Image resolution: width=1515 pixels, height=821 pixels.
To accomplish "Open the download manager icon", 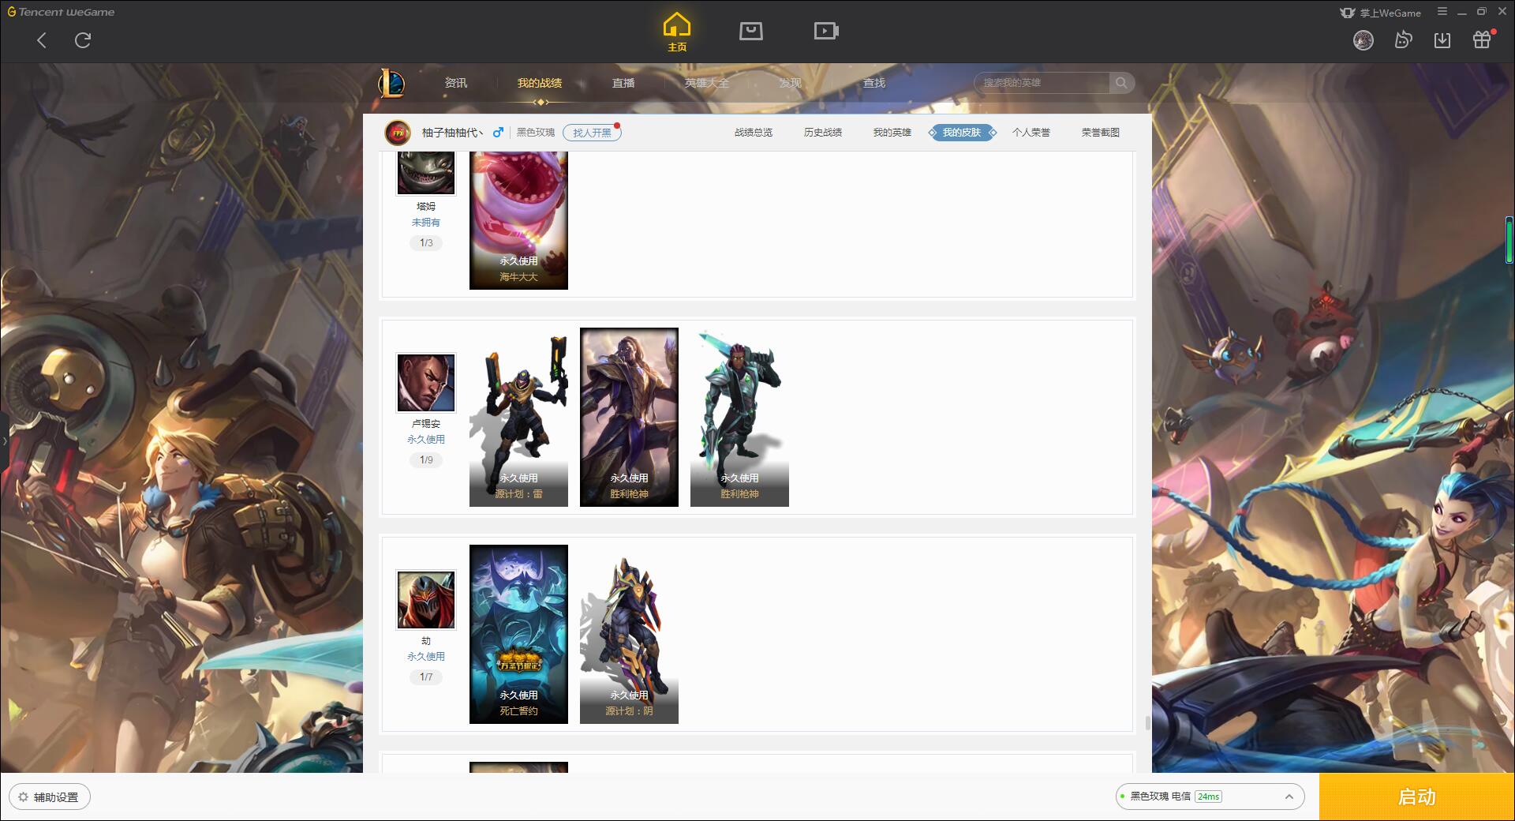I will point(1442,40).
